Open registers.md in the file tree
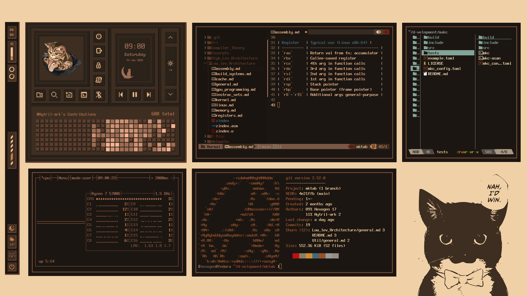This screenshot has height=296, width=527. click(x=227, y=115)
